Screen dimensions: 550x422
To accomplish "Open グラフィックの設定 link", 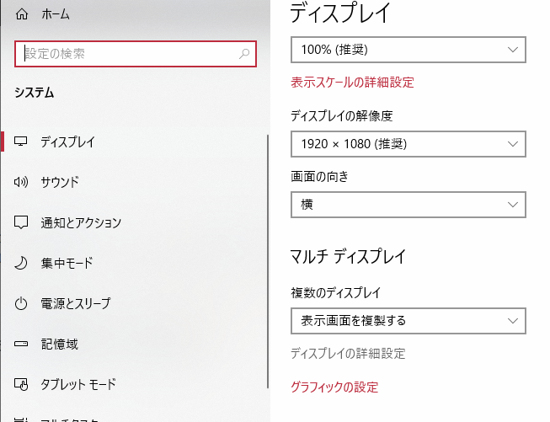I will [x=334, y=387].
